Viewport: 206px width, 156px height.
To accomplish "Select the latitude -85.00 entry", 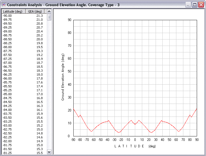I will pyautogui.click(x=22, y=94).
